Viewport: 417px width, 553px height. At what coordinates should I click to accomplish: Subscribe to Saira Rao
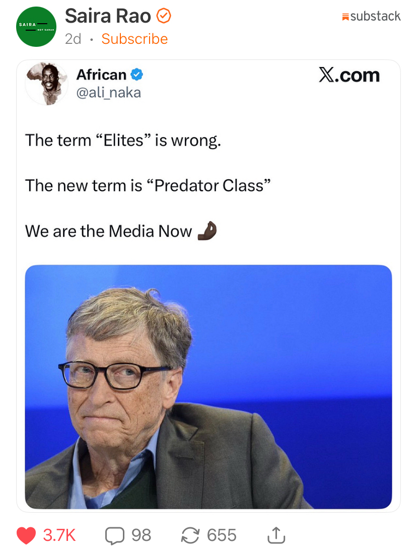(134, 39)
